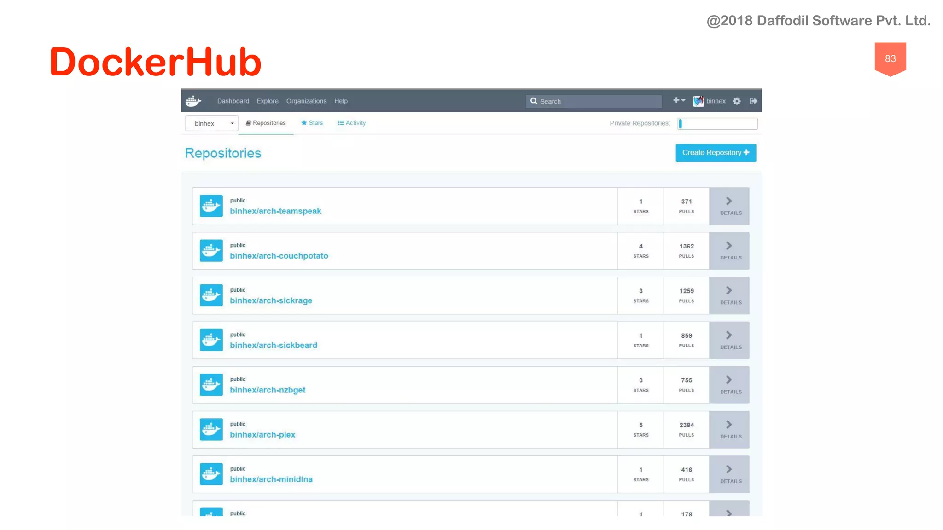This screenshot has height=530, width=943.
Task: Click the 4 Stars count for arch-couchpotato
Action: coord(641,251)
